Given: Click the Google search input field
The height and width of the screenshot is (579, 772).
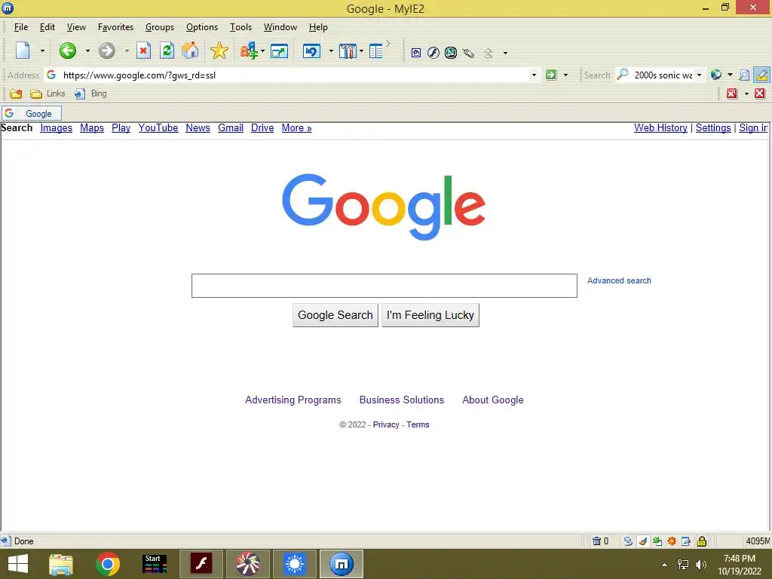Looking at the screenshot, I should pyautogui.click(x=384, y=286).
